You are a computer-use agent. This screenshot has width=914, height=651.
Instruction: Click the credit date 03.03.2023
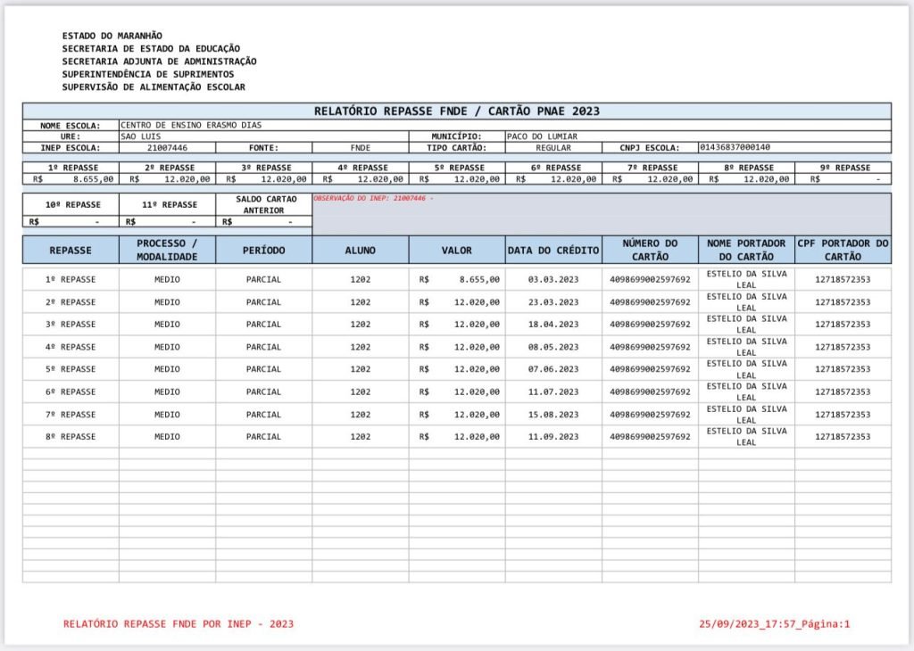[x=553, y=279]
